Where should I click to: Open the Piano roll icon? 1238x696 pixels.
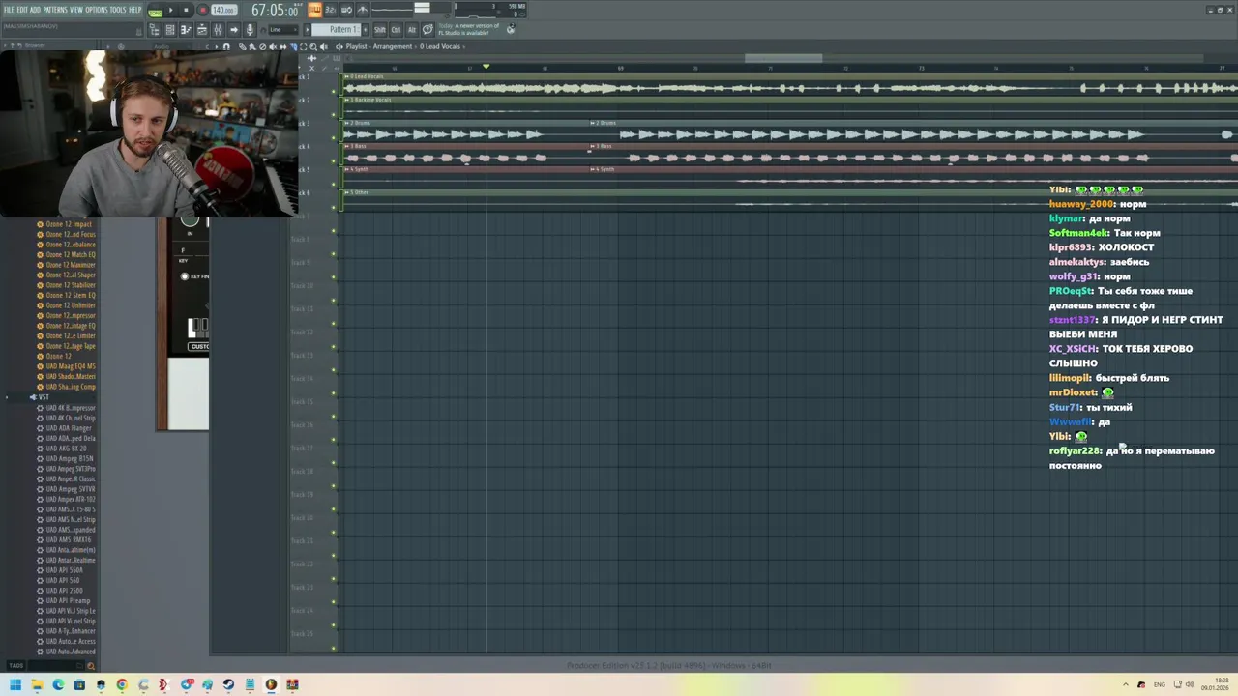(186, 30)
